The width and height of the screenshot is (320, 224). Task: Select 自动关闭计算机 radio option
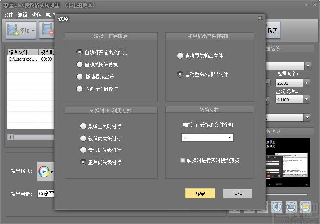tap(79, 65)
